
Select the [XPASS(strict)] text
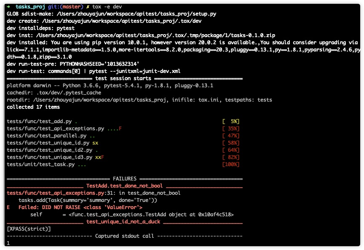pyautogui.click(x=29, y=229)
